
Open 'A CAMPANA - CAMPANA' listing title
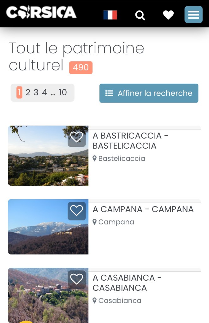pos(143,209)
